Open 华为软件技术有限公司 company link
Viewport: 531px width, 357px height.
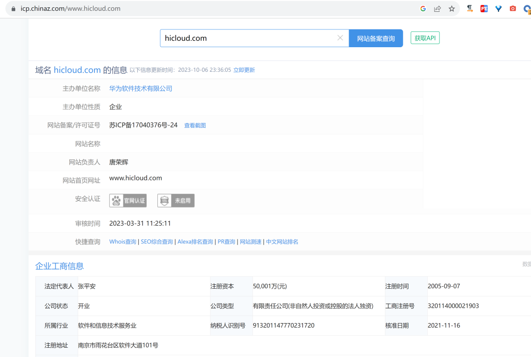click(141, 89)
